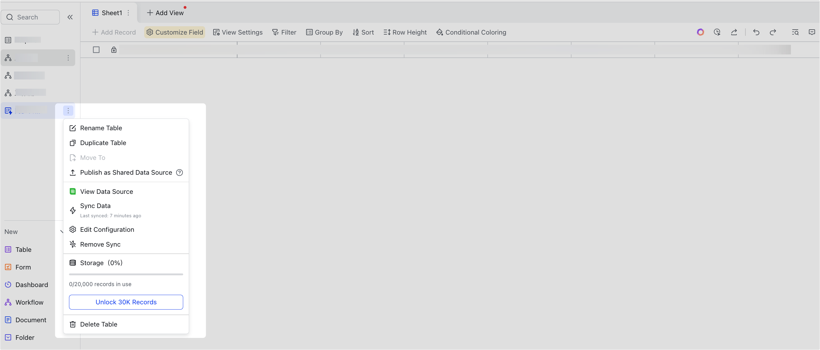Image resolution: width=820 pixels, height=350 pixels.
Task: Click the storage usage progress bar
Action: pyautogui.click(x=126, y=274)
